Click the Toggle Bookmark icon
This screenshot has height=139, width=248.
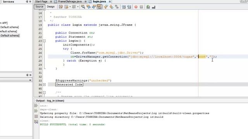point(117,7)
